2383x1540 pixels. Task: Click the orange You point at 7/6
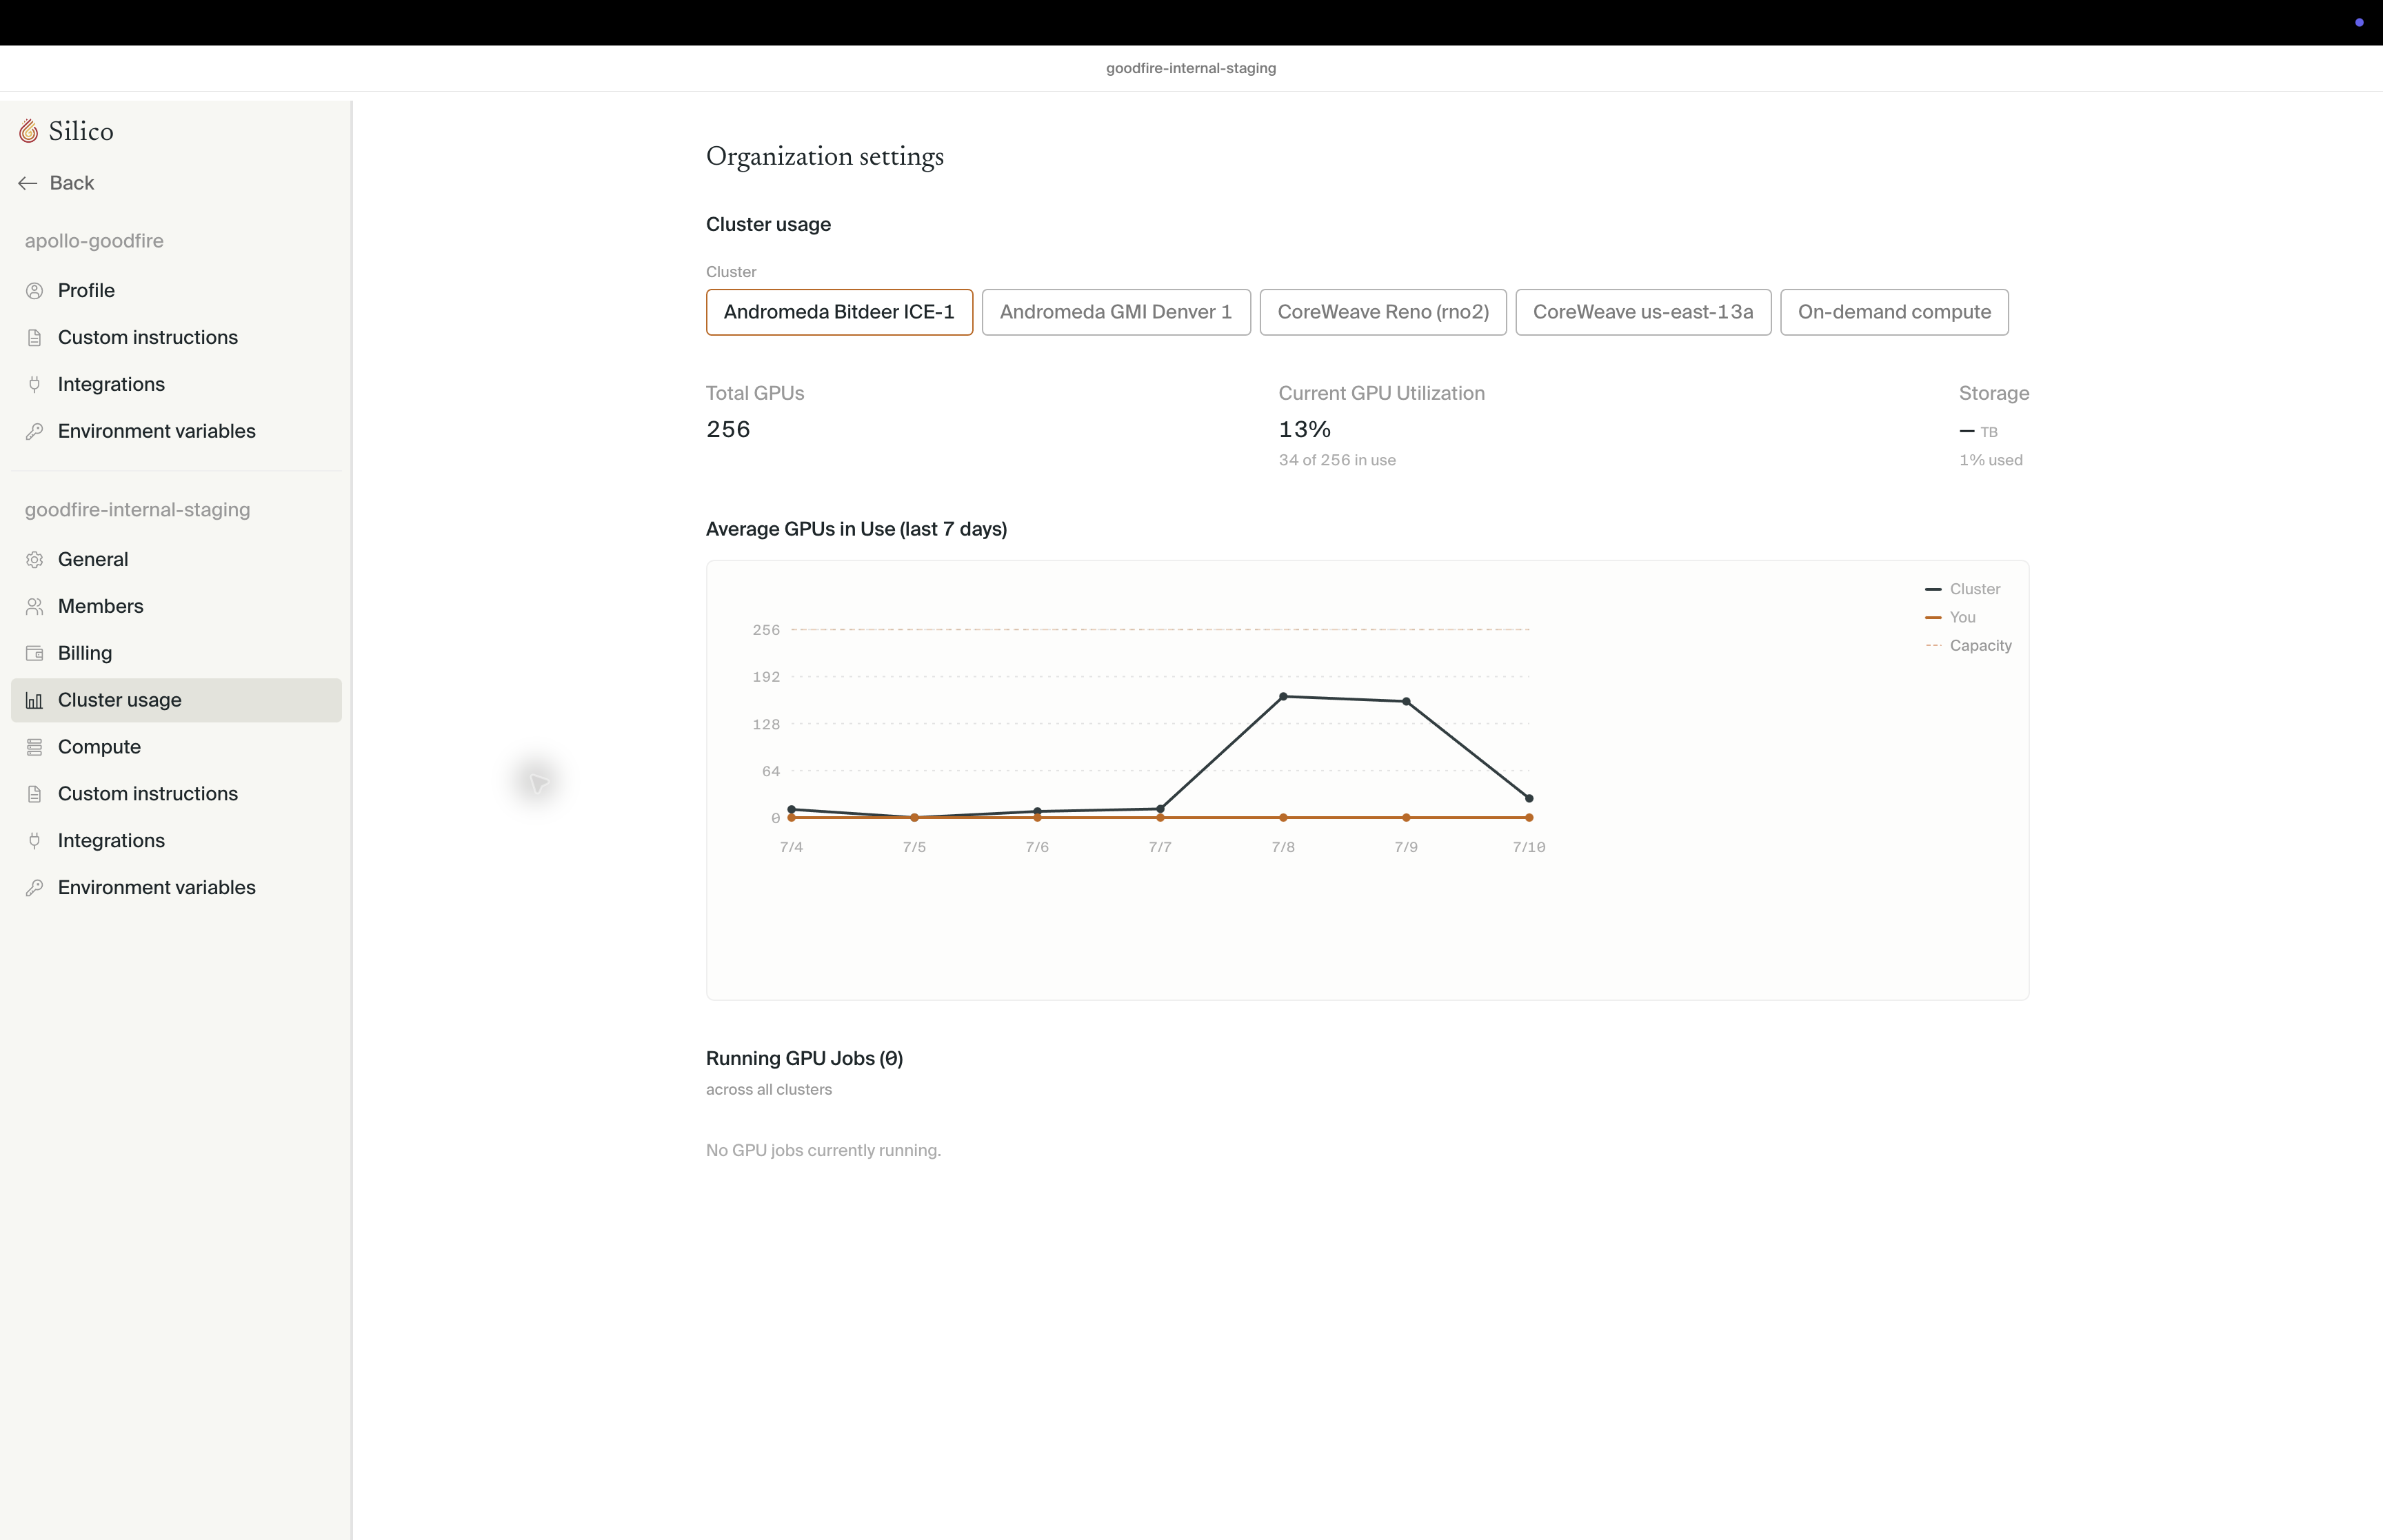coord(1037,818)
